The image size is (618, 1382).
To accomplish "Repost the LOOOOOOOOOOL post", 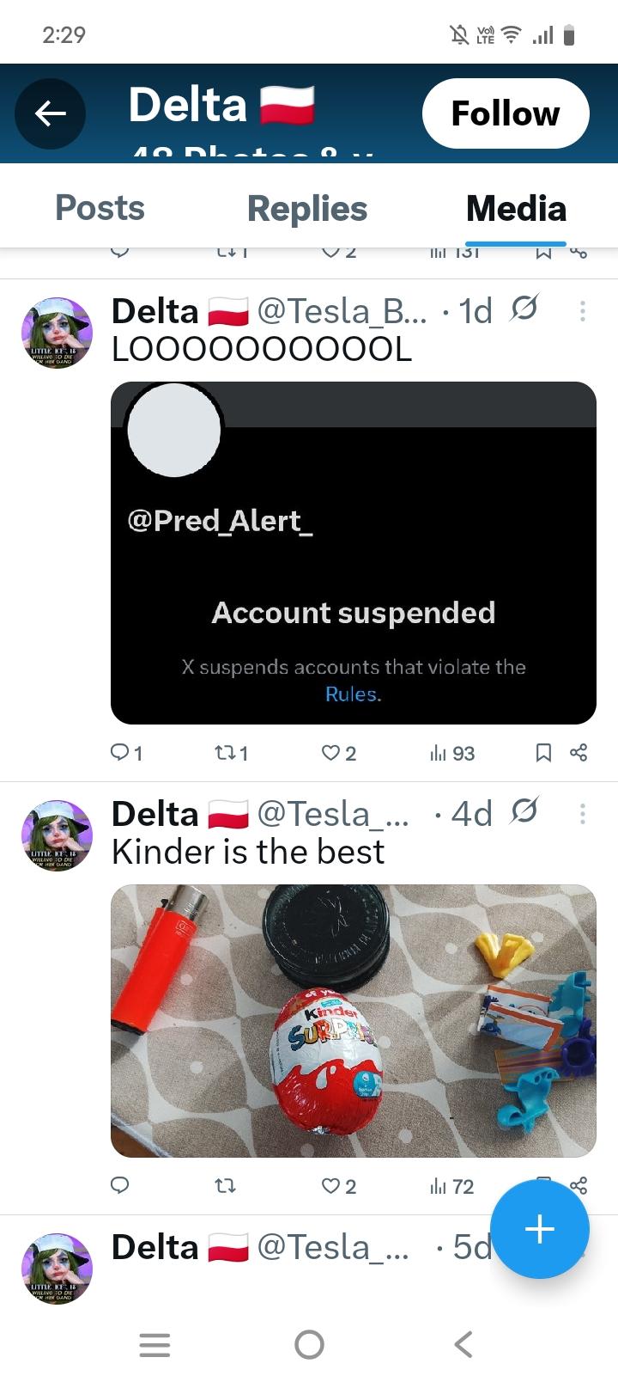I will pyautogui.click(x=225, y=753).
